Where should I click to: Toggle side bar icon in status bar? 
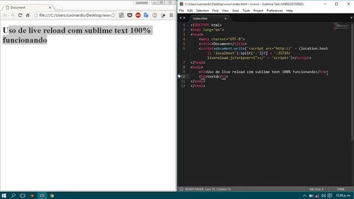pyautogui.click(x=181, y=189)
